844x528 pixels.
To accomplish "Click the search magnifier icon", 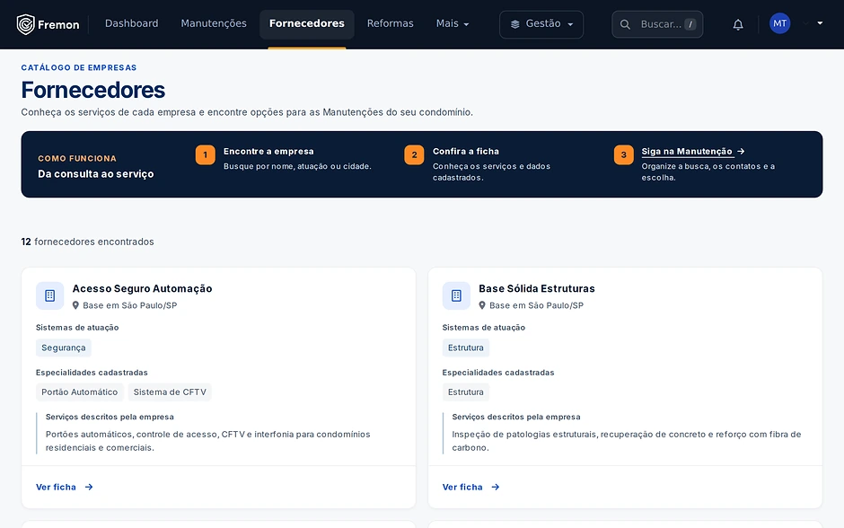I will point(625,24).
